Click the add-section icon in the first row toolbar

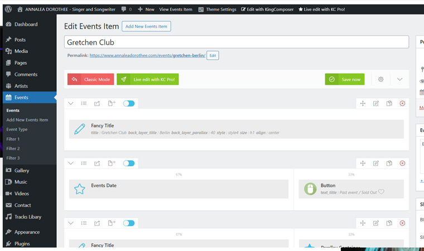pyautogui.click(x=112, y=103)
